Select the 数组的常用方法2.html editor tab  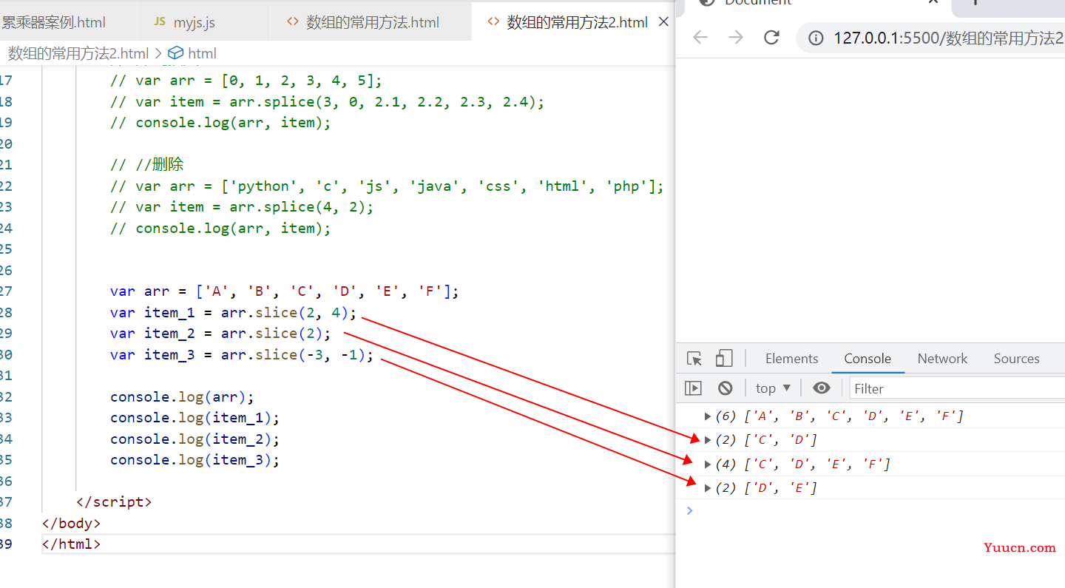(577, 22)
